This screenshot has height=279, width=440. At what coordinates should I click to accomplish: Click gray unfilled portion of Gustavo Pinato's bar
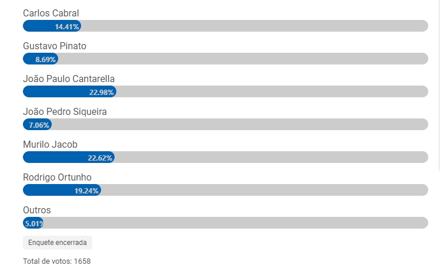(241, 59)
